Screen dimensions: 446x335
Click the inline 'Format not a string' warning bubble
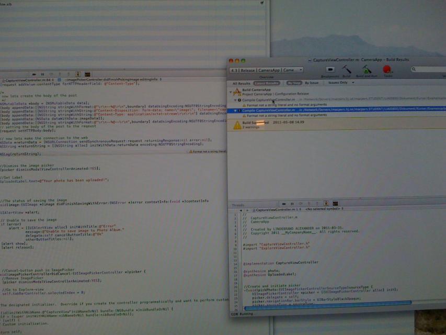[208, 152]
